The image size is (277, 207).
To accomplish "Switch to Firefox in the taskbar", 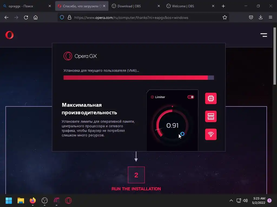I will (x=33, y=201).
